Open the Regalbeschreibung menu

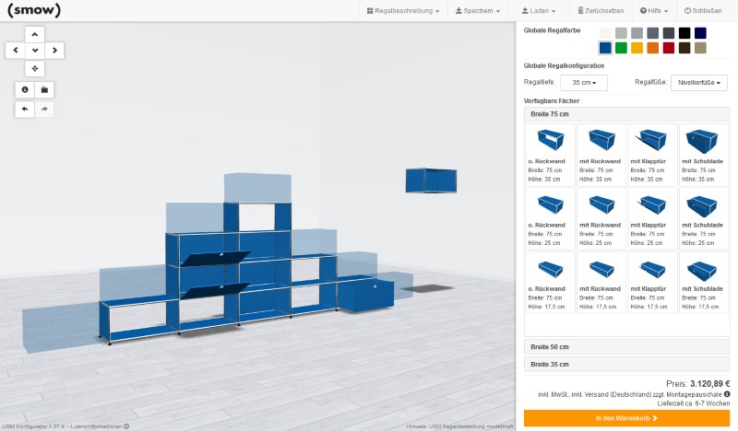click(402, 11)
